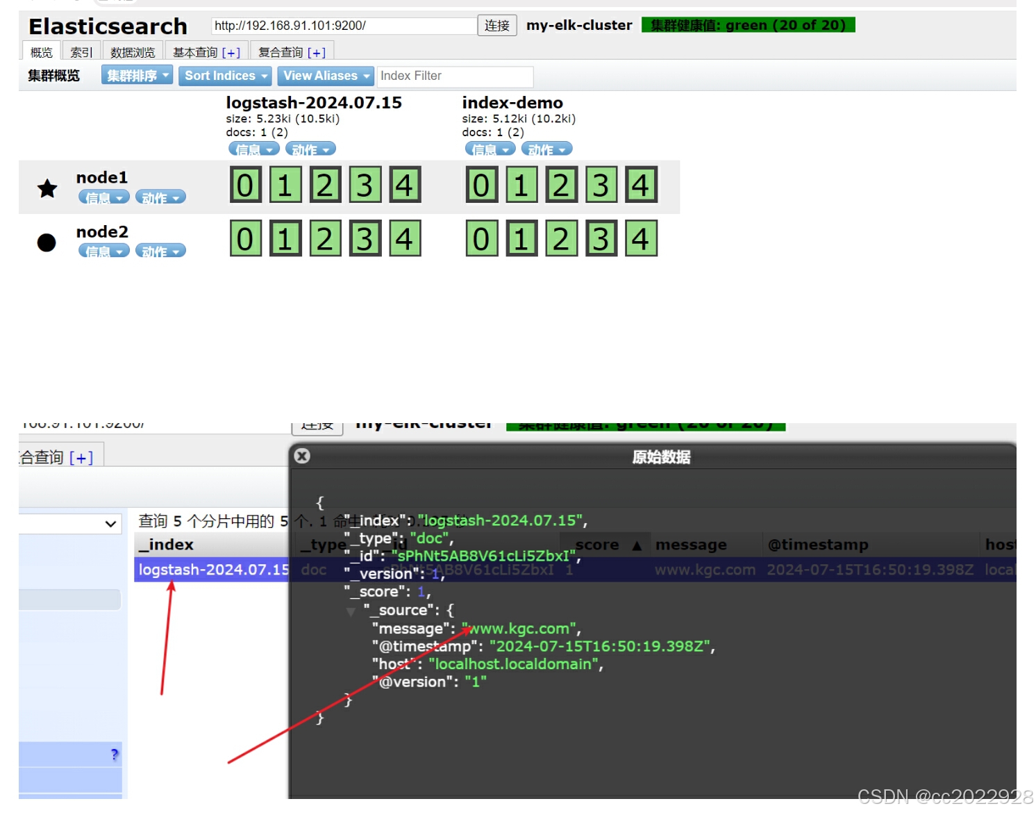Open the 复合查询 tab in top window
This screenshot has width=1036, height=815.
(281, 52)
